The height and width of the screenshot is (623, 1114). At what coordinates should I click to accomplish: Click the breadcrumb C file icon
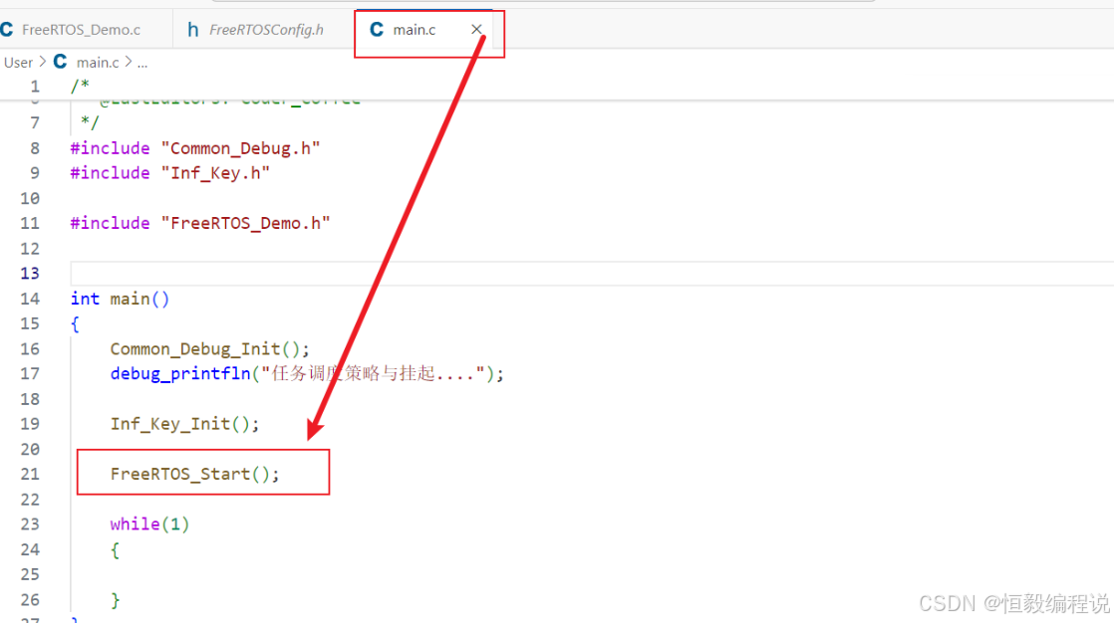point(61,62)
